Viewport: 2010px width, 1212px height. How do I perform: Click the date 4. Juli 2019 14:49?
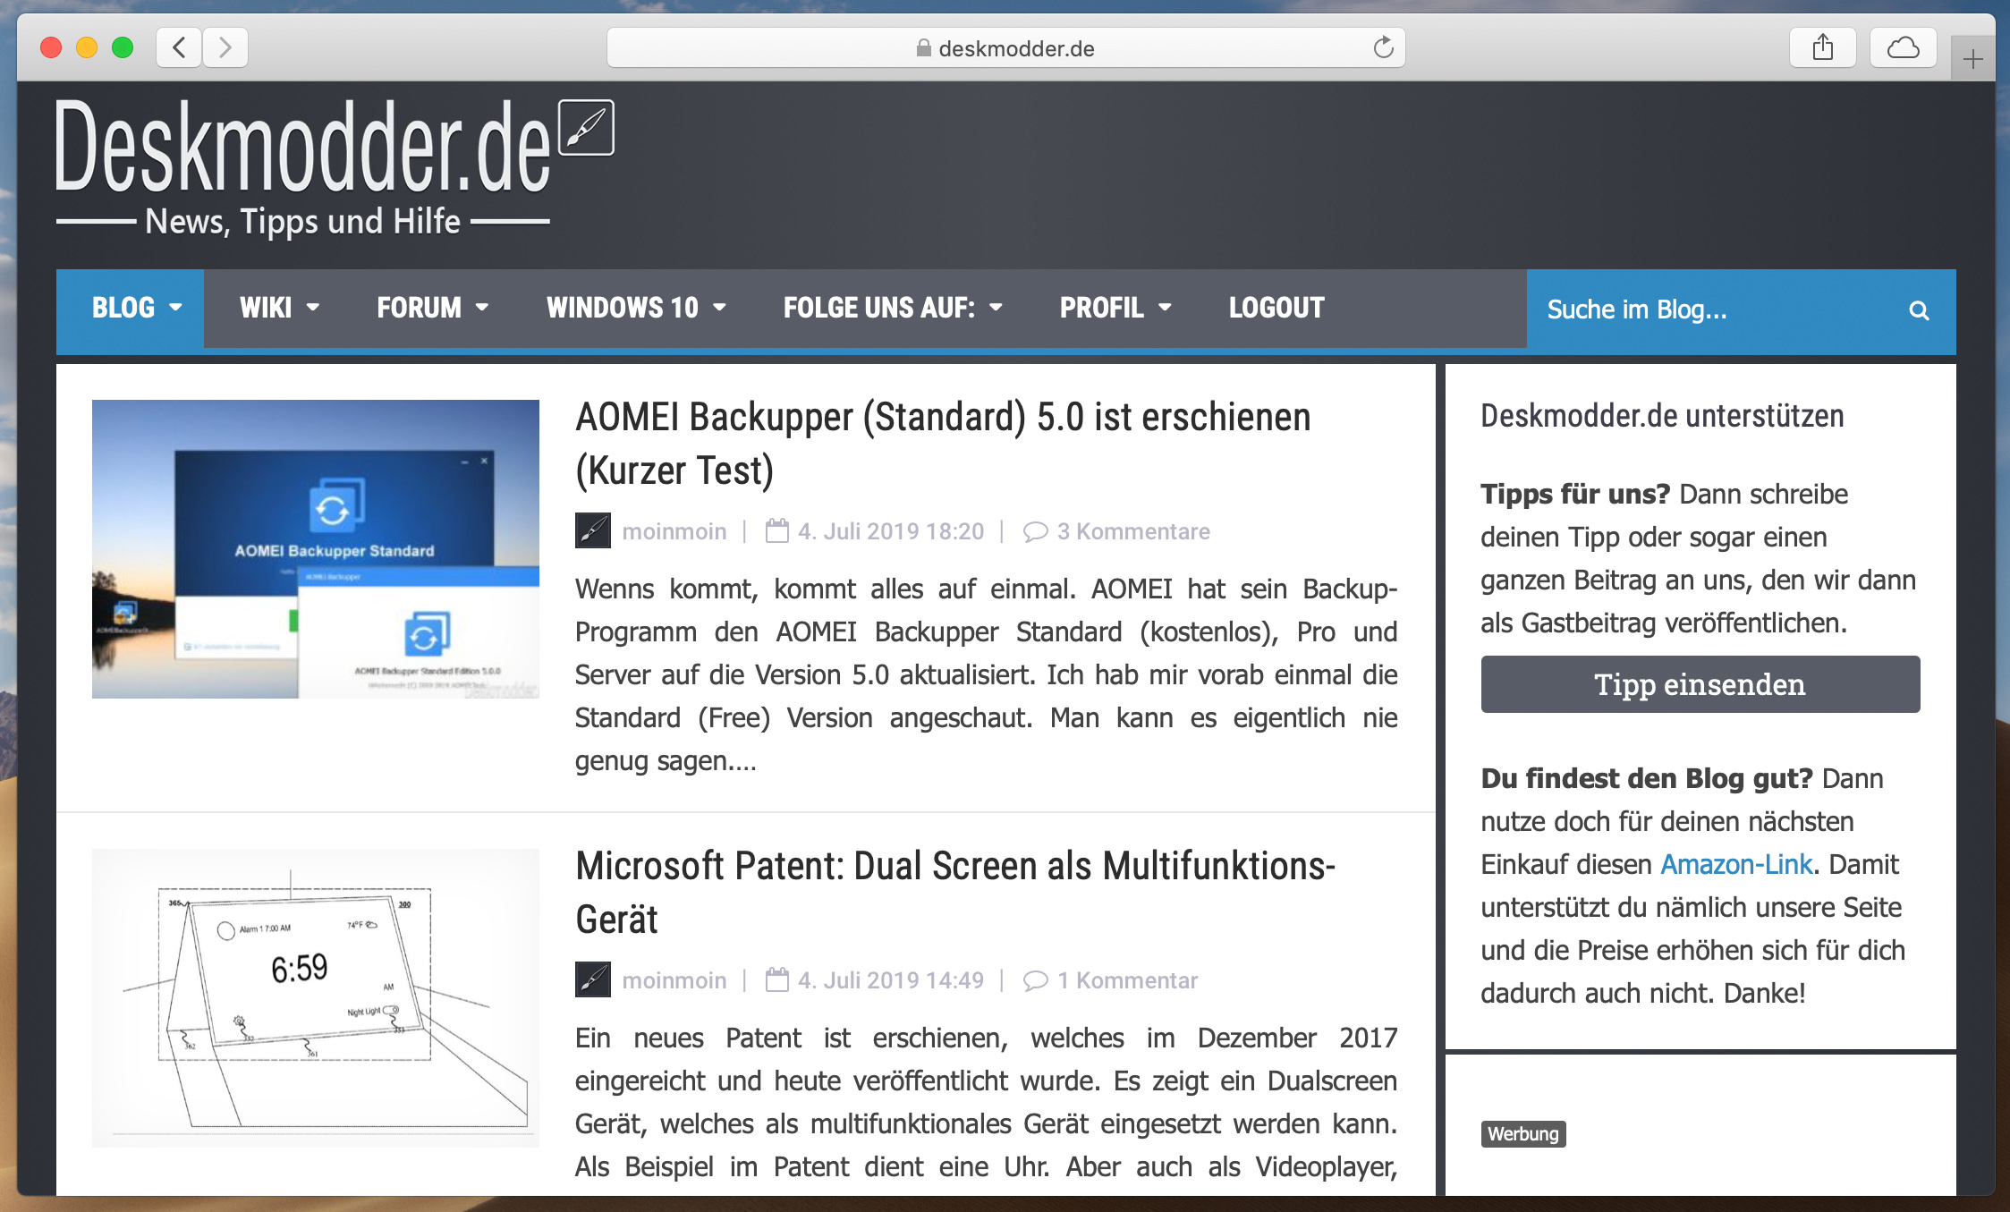(x=891, y=980)
